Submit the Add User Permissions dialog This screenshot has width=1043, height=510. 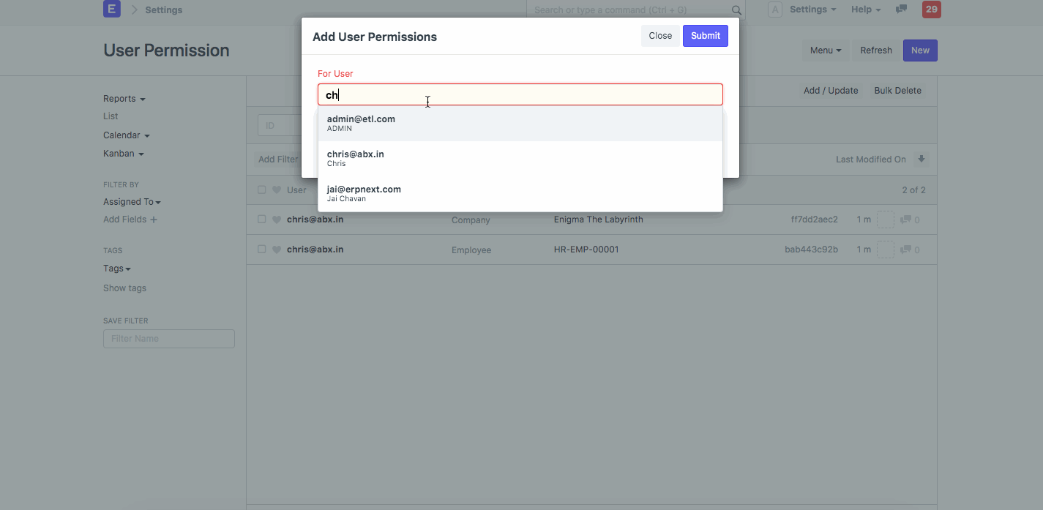705,36
